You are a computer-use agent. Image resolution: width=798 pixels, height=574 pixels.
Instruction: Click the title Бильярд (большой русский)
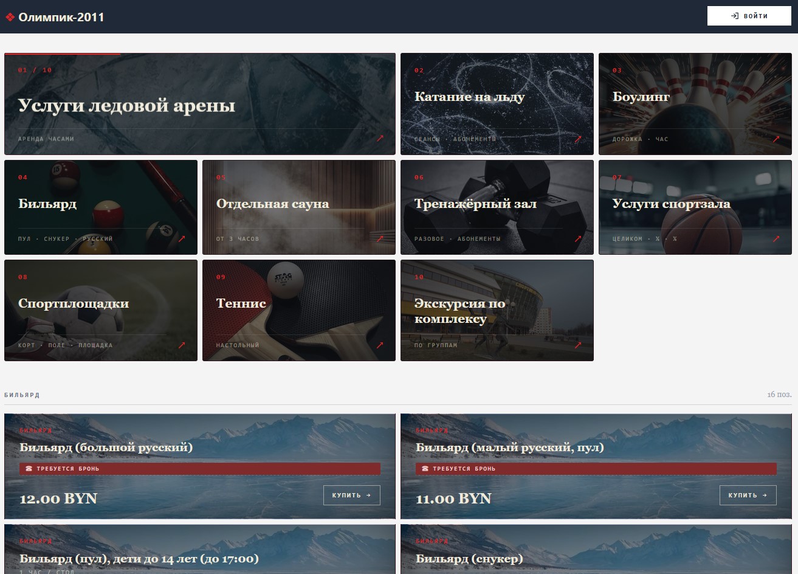(x=106, y=448)
